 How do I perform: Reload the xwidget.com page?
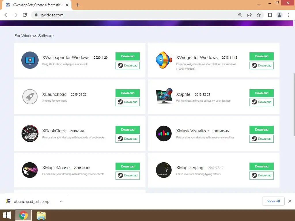click(x=25, y=15)
